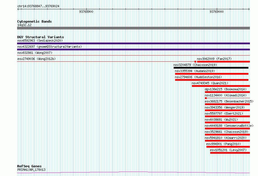Click esv3682175 (Besenbacher2015) label

tap(229, 101)
